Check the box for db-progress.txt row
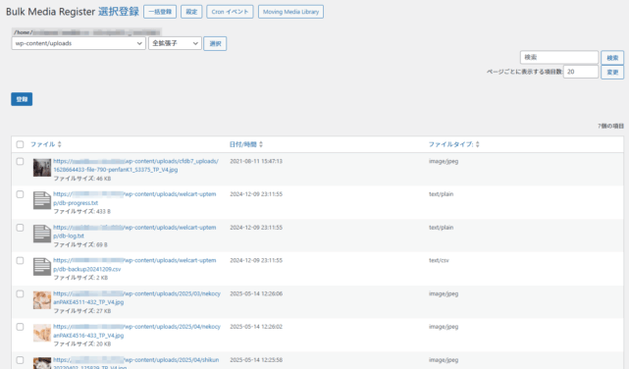Viewport: 629px width, 369px height. coord(20,194)
